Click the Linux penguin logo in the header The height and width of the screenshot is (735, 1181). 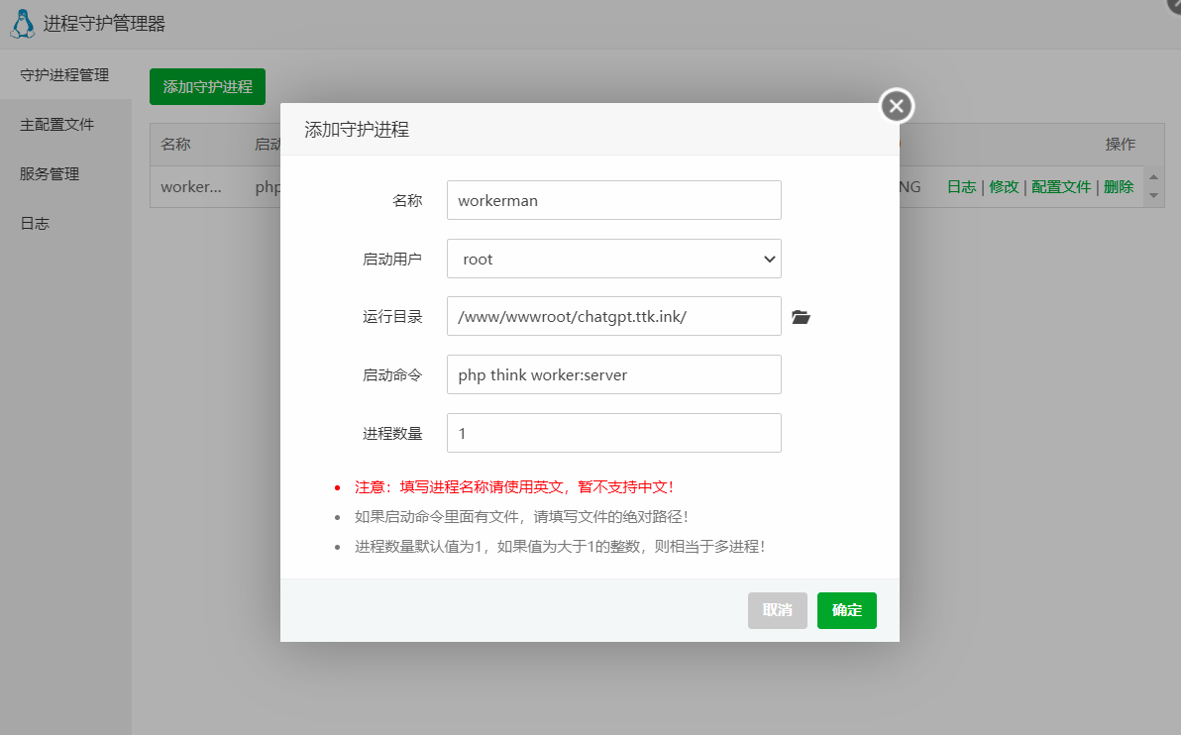[22, 22]
